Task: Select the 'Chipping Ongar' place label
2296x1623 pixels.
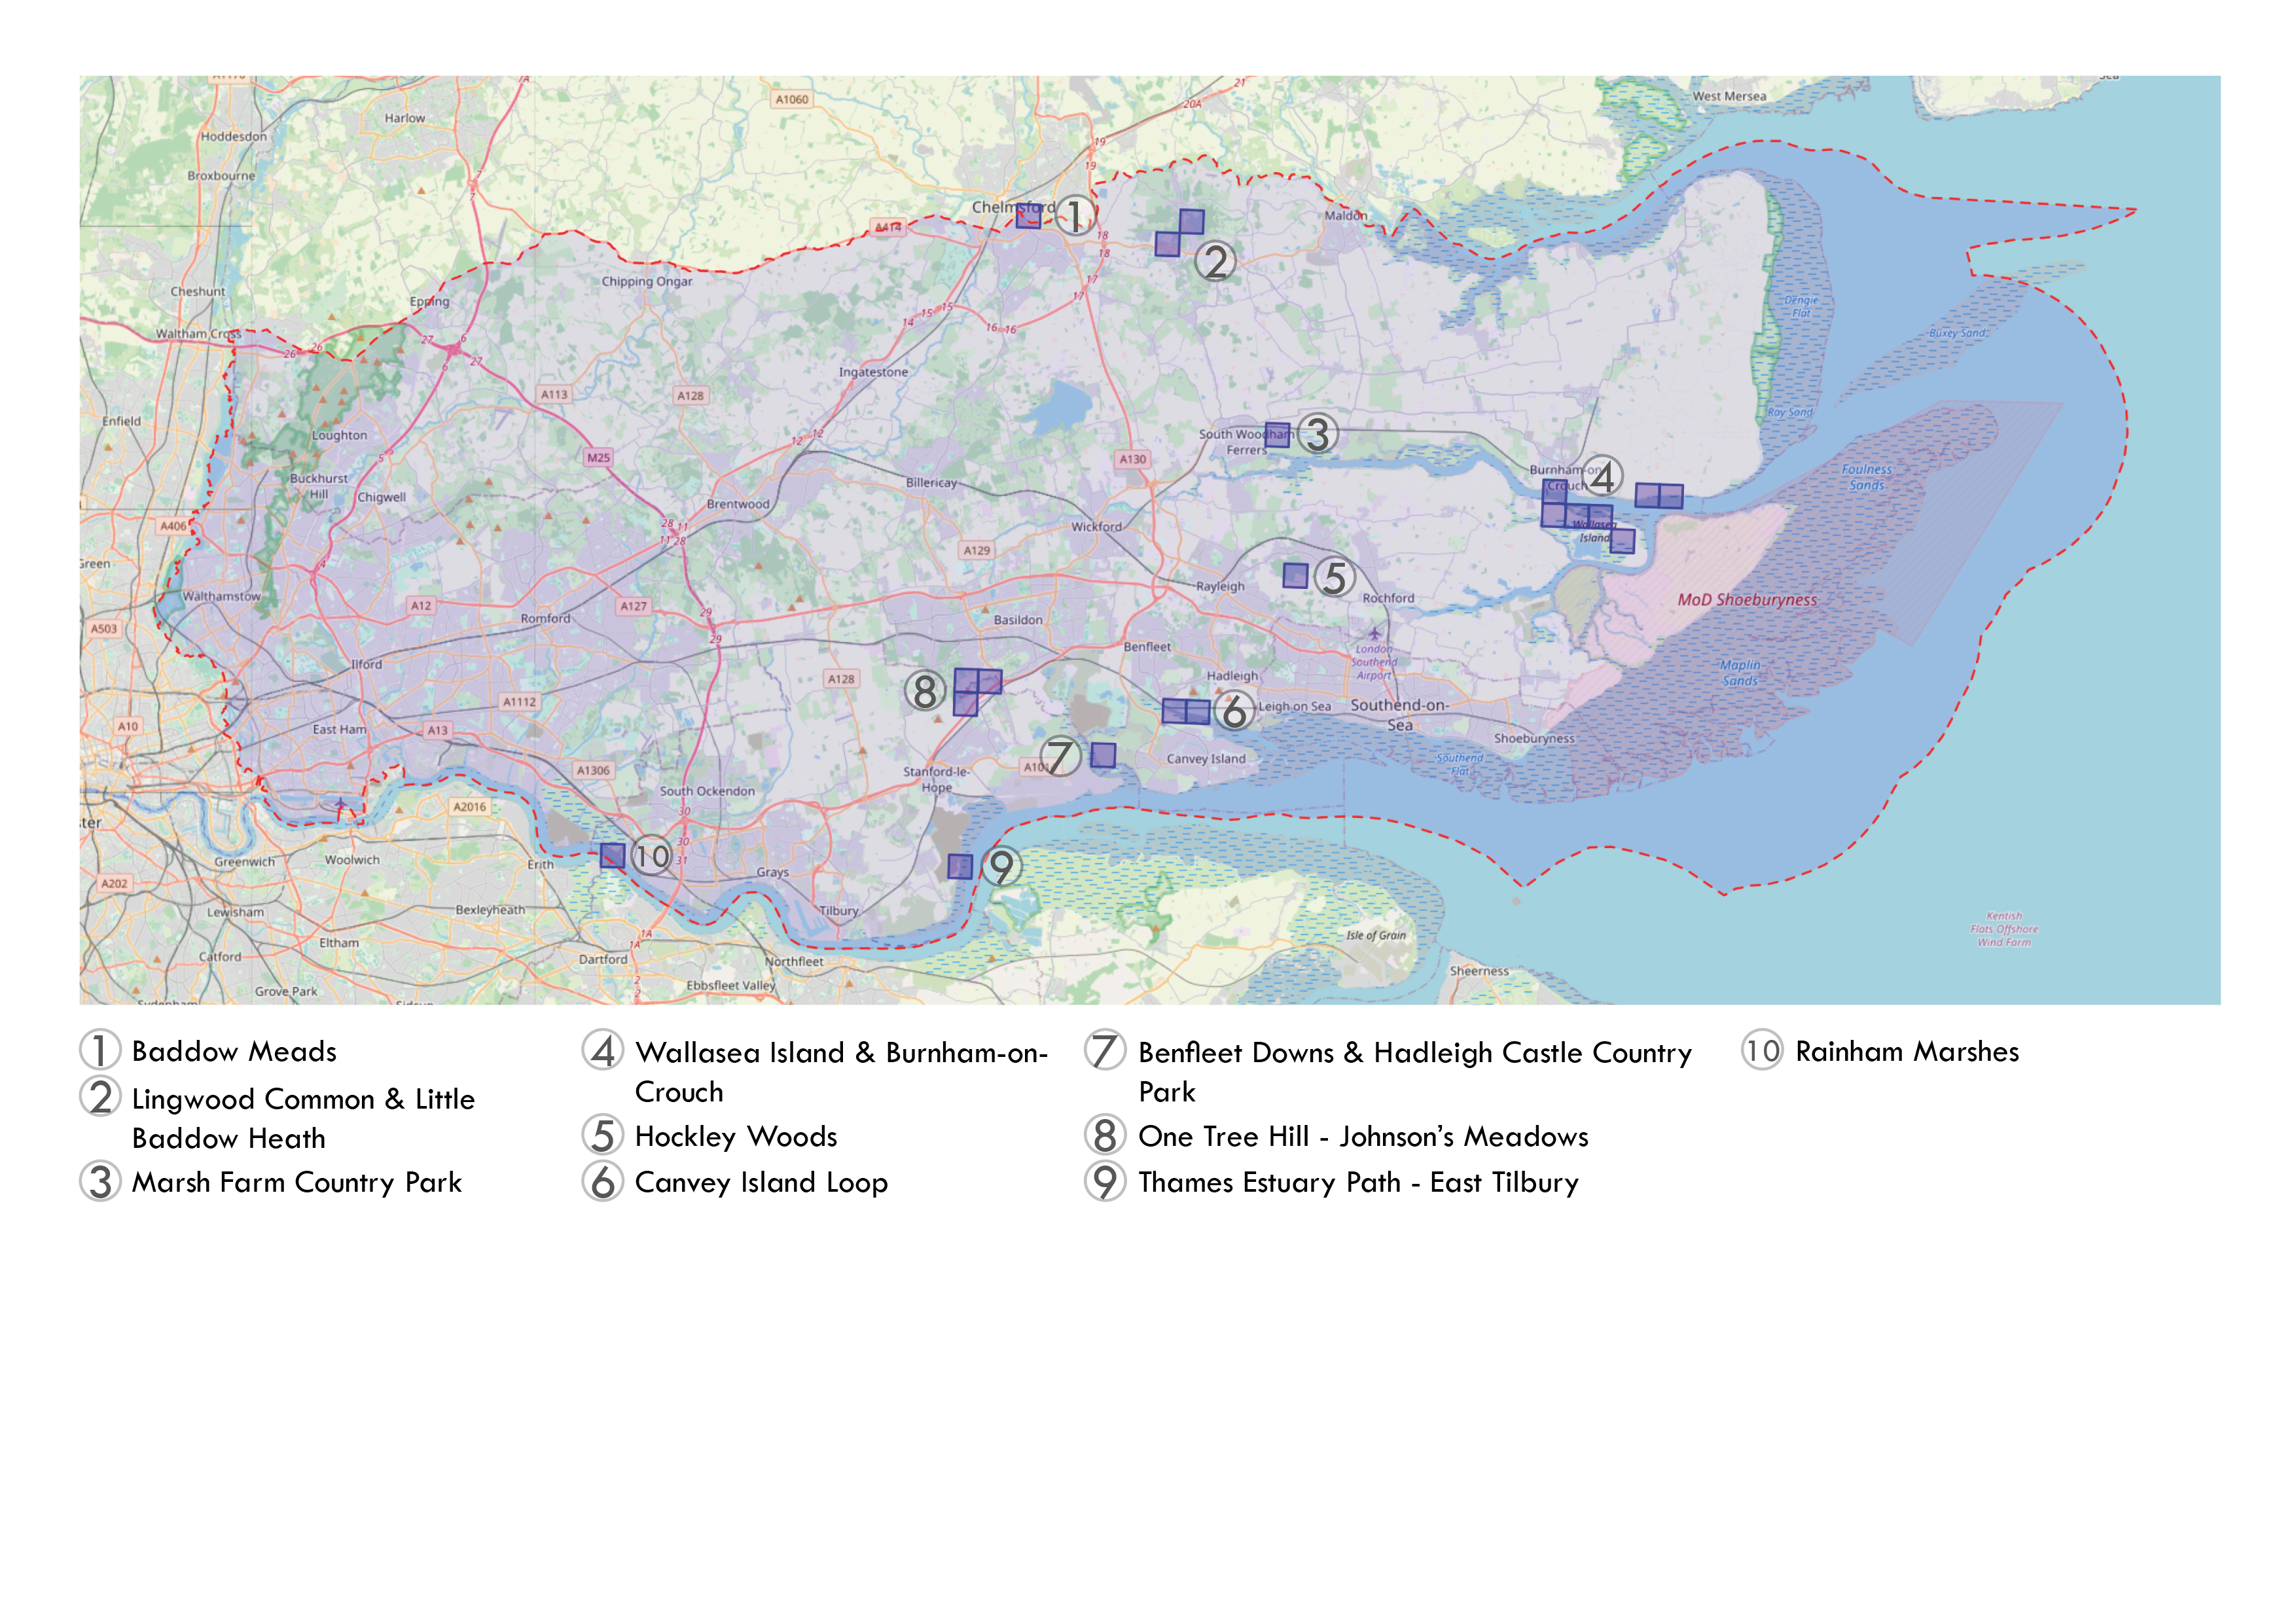Action: [x=647, y=281]
